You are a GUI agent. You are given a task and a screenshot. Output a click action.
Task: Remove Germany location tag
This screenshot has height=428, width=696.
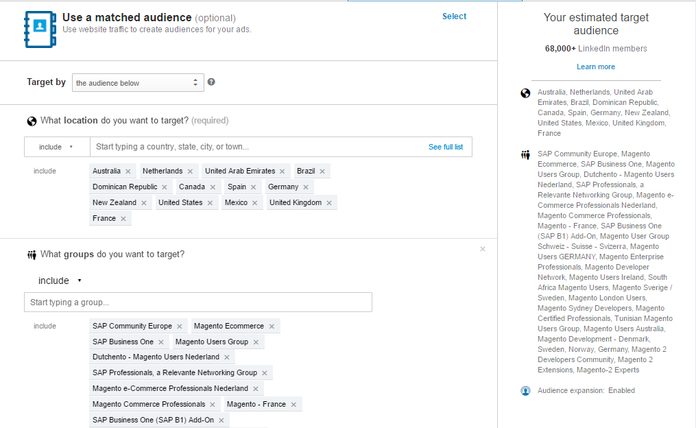tap(306, 187)
